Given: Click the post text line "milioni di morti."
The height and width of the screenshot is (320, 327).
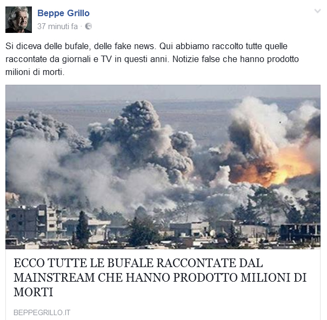Looking at the screenshot, I should click(x=35, y=72).
